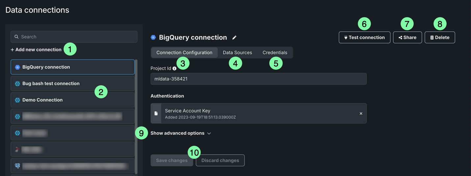Expand Show advanced options

(x=177, y=133)
